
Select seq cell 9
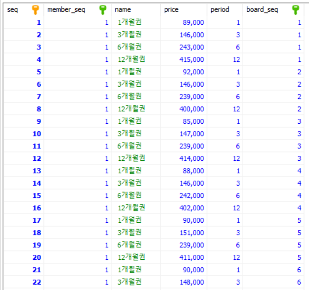24,121
